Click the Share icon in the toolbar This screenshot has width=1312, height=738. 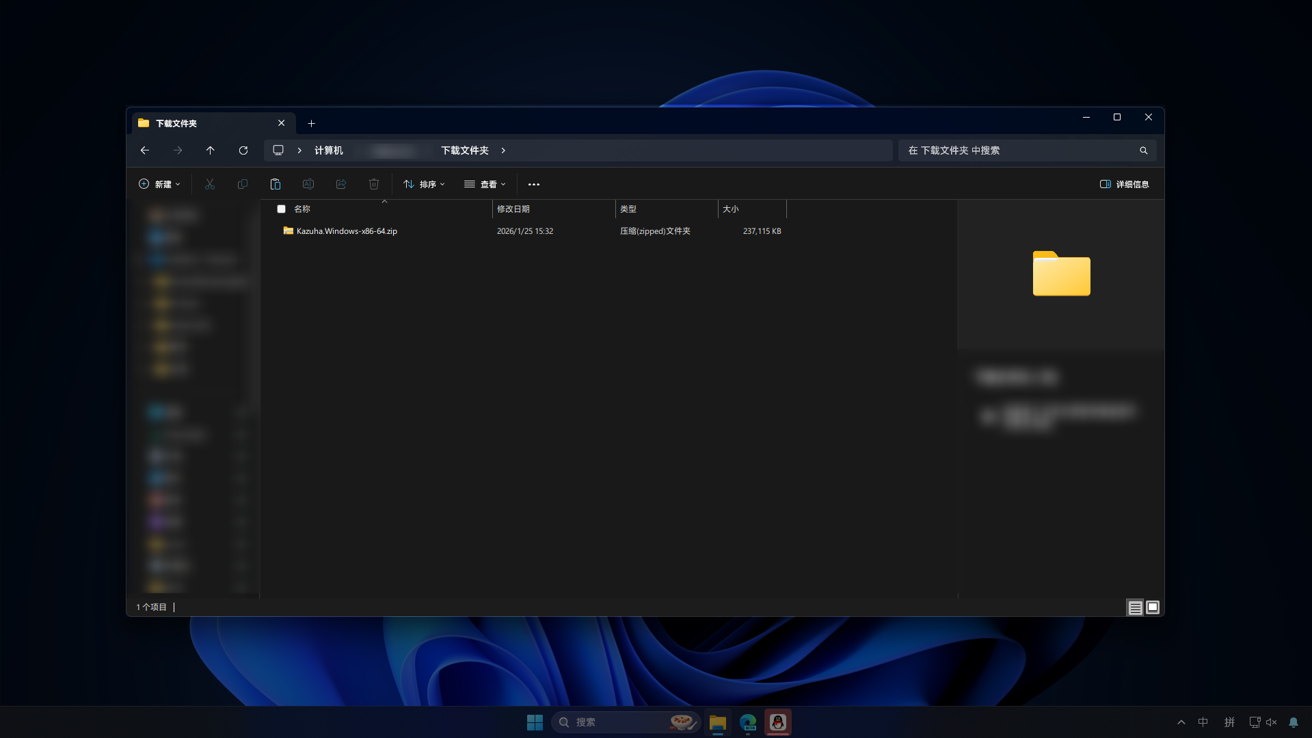[x=341, y=184]
